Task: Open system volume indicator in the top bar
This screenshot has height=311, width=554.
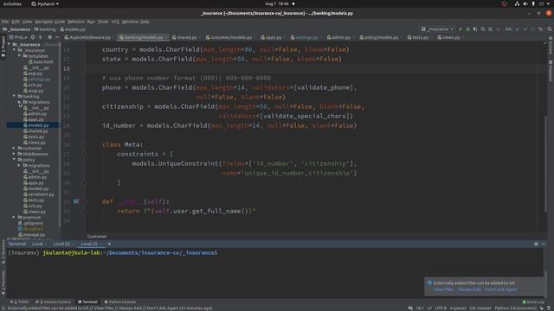Action: (525, 3)
